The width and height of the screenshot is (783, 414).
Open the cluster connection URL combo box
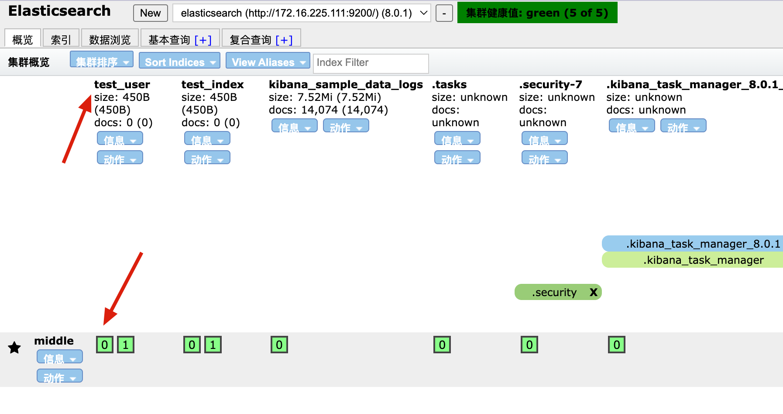pyautogui.click(x=302, y=13)
